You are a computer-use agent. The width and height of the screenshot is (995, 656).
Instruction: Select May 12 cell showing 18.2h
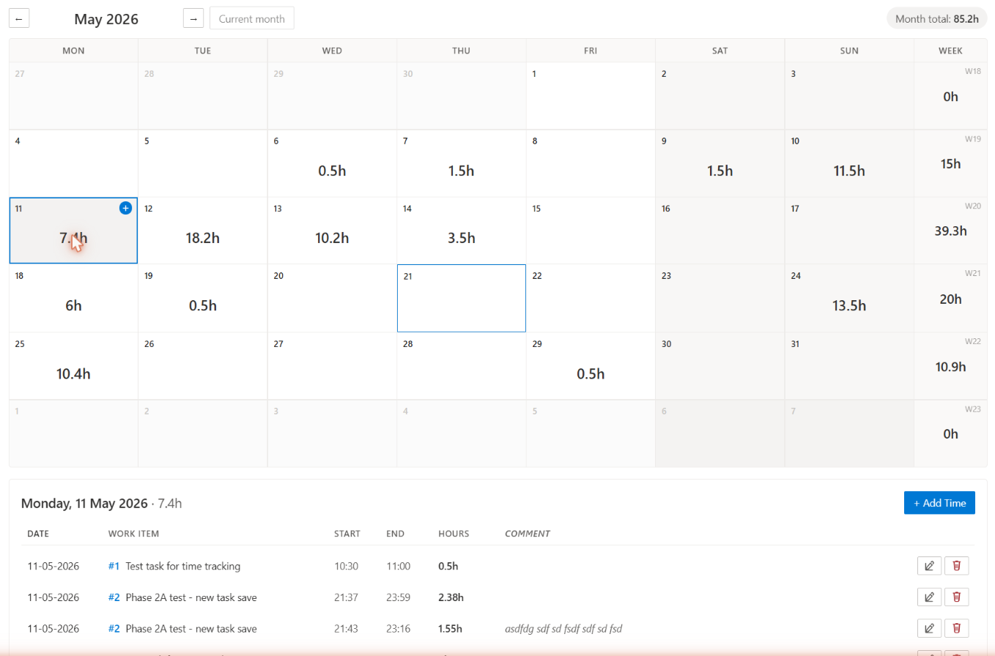[203, 231]
